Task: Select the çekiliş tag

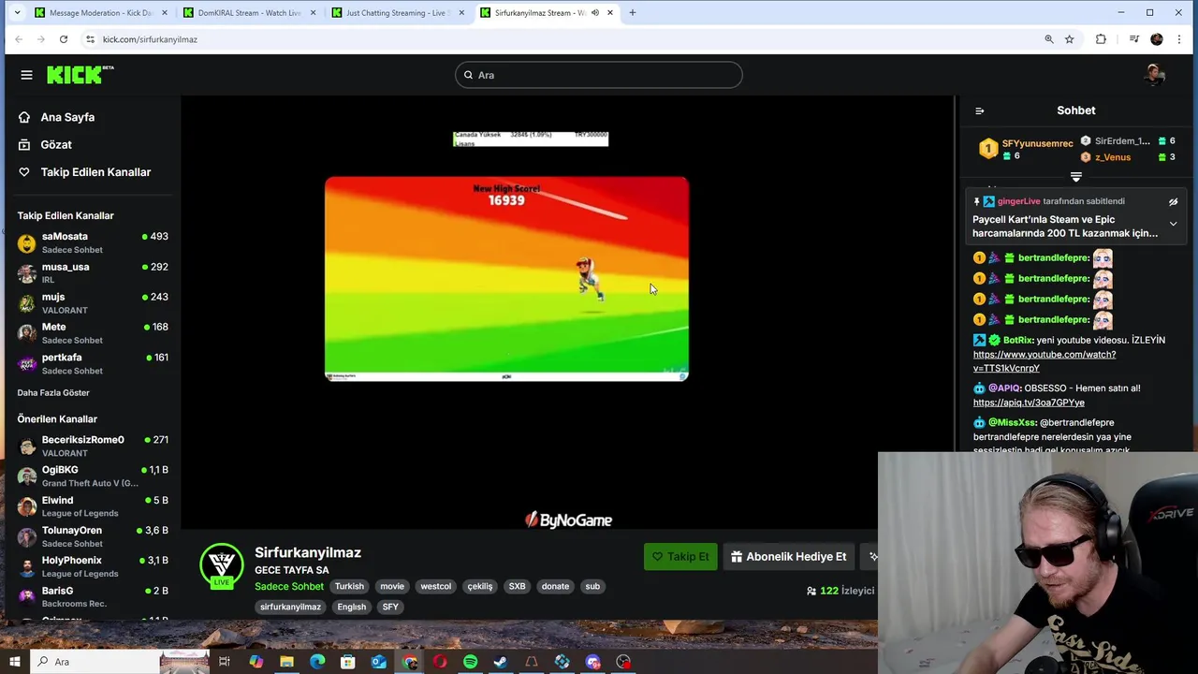Action: [480, 586]
